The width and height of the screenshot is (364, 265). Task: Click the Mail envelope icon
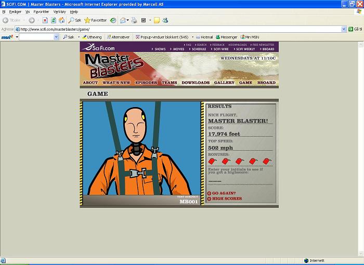pos(123,20)
